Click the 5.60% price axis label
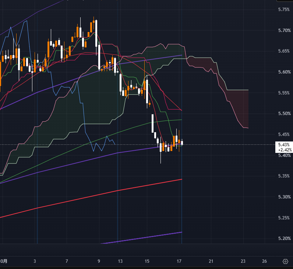Viewport: 293px width, 269px height. click(x=285, y=72)
